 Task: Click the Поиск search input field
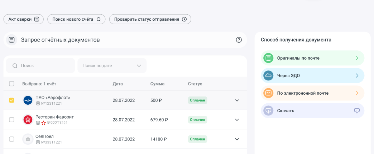click(x=44, y=66)
